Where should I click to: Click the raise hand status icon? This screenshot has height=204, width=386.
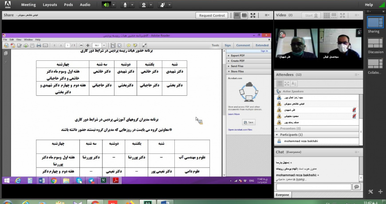coord(162,5)
